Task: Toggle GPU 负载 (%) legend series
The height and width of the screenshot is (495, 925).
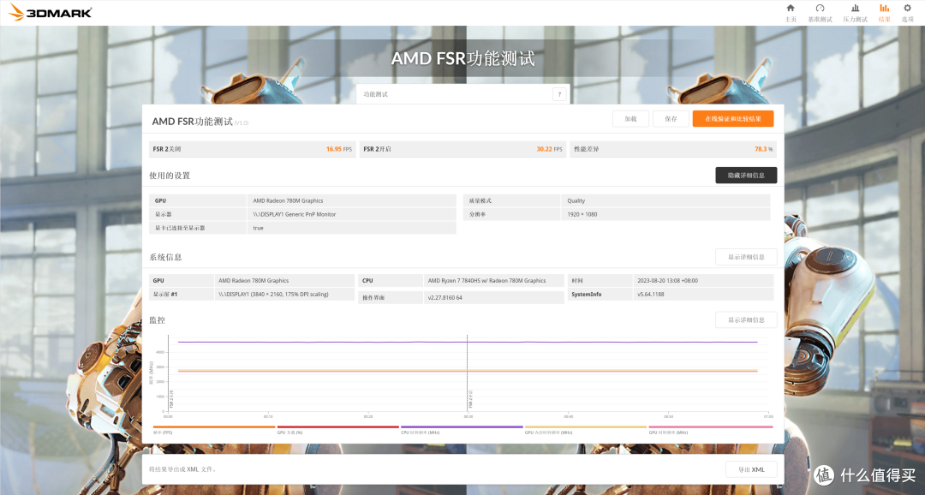Action: pos(337,429)
